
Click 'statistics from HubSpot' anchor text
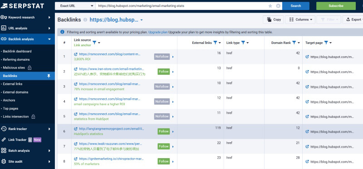(91, 119)
